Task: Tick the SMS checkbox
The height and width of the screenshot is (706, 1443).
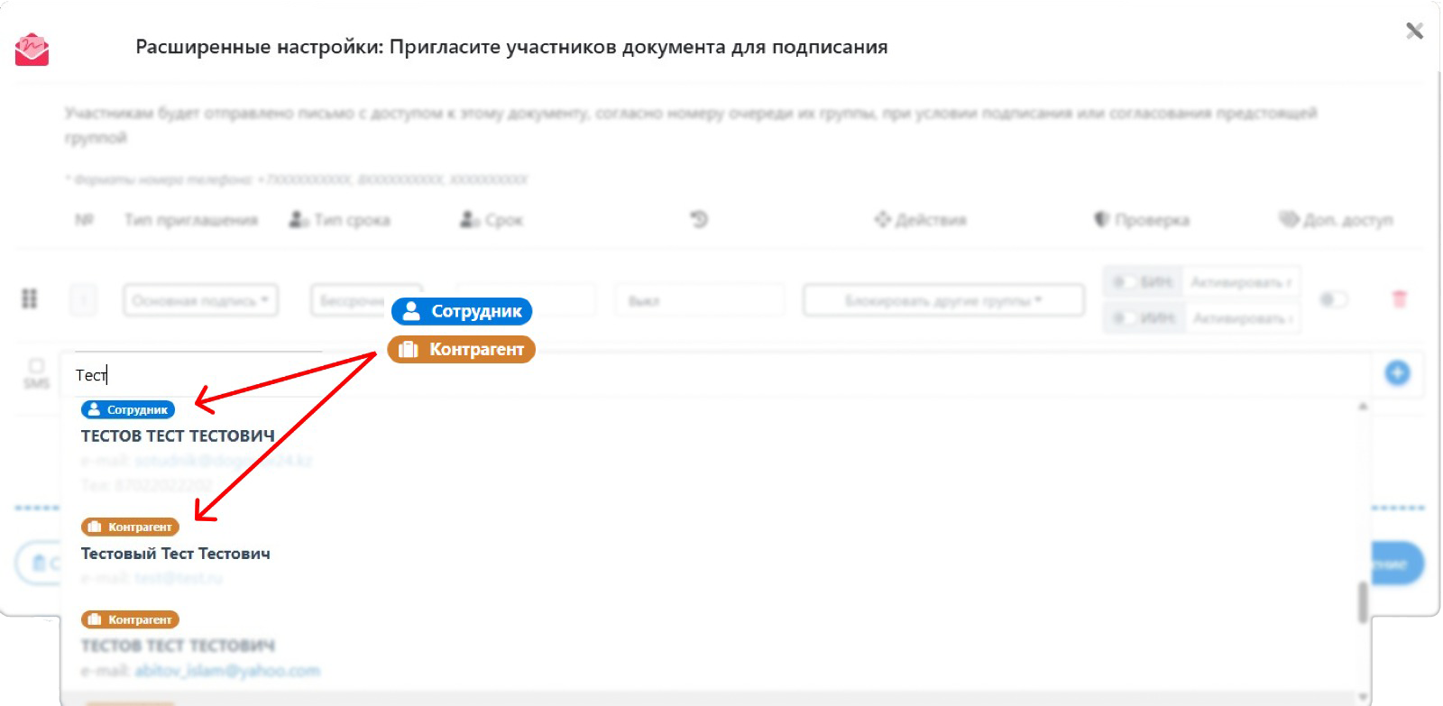Action: [x=36, y=366]
